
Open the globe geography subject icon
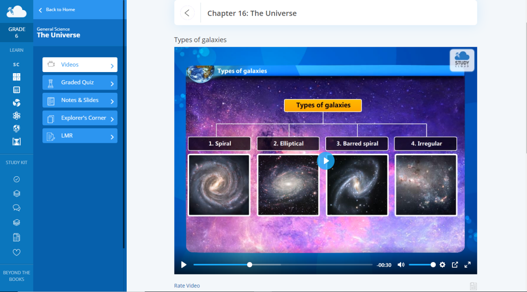[16, 128]
